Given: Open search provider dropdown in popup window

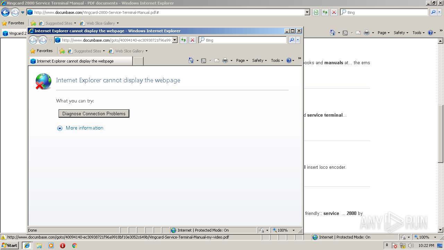Looking at the screenshot, I should (298, 40).
